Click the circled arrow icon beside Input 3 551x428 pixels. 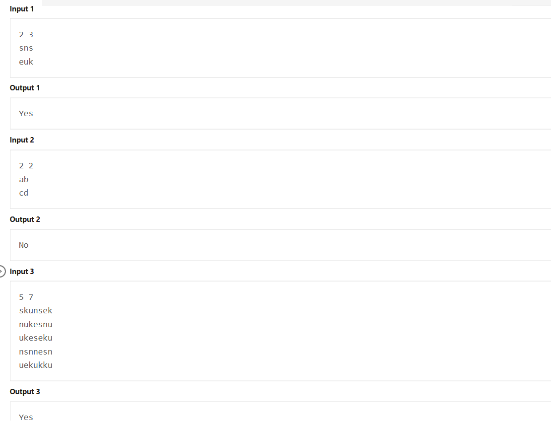[x=2, y=272]
